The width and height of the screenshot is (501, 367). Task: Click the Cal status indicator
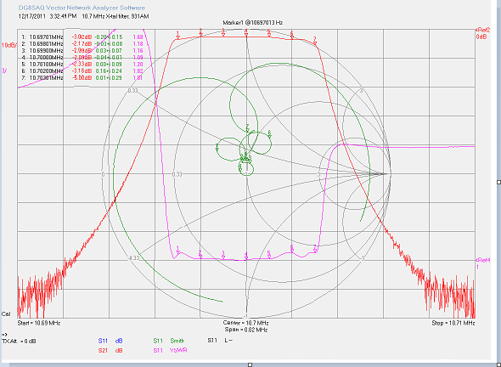tap(6, 314)
